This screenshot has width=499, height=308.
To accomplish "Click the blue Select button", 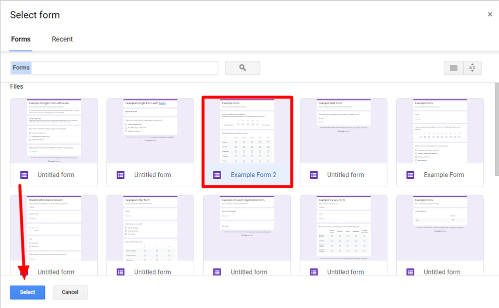I will click(27, 292).
